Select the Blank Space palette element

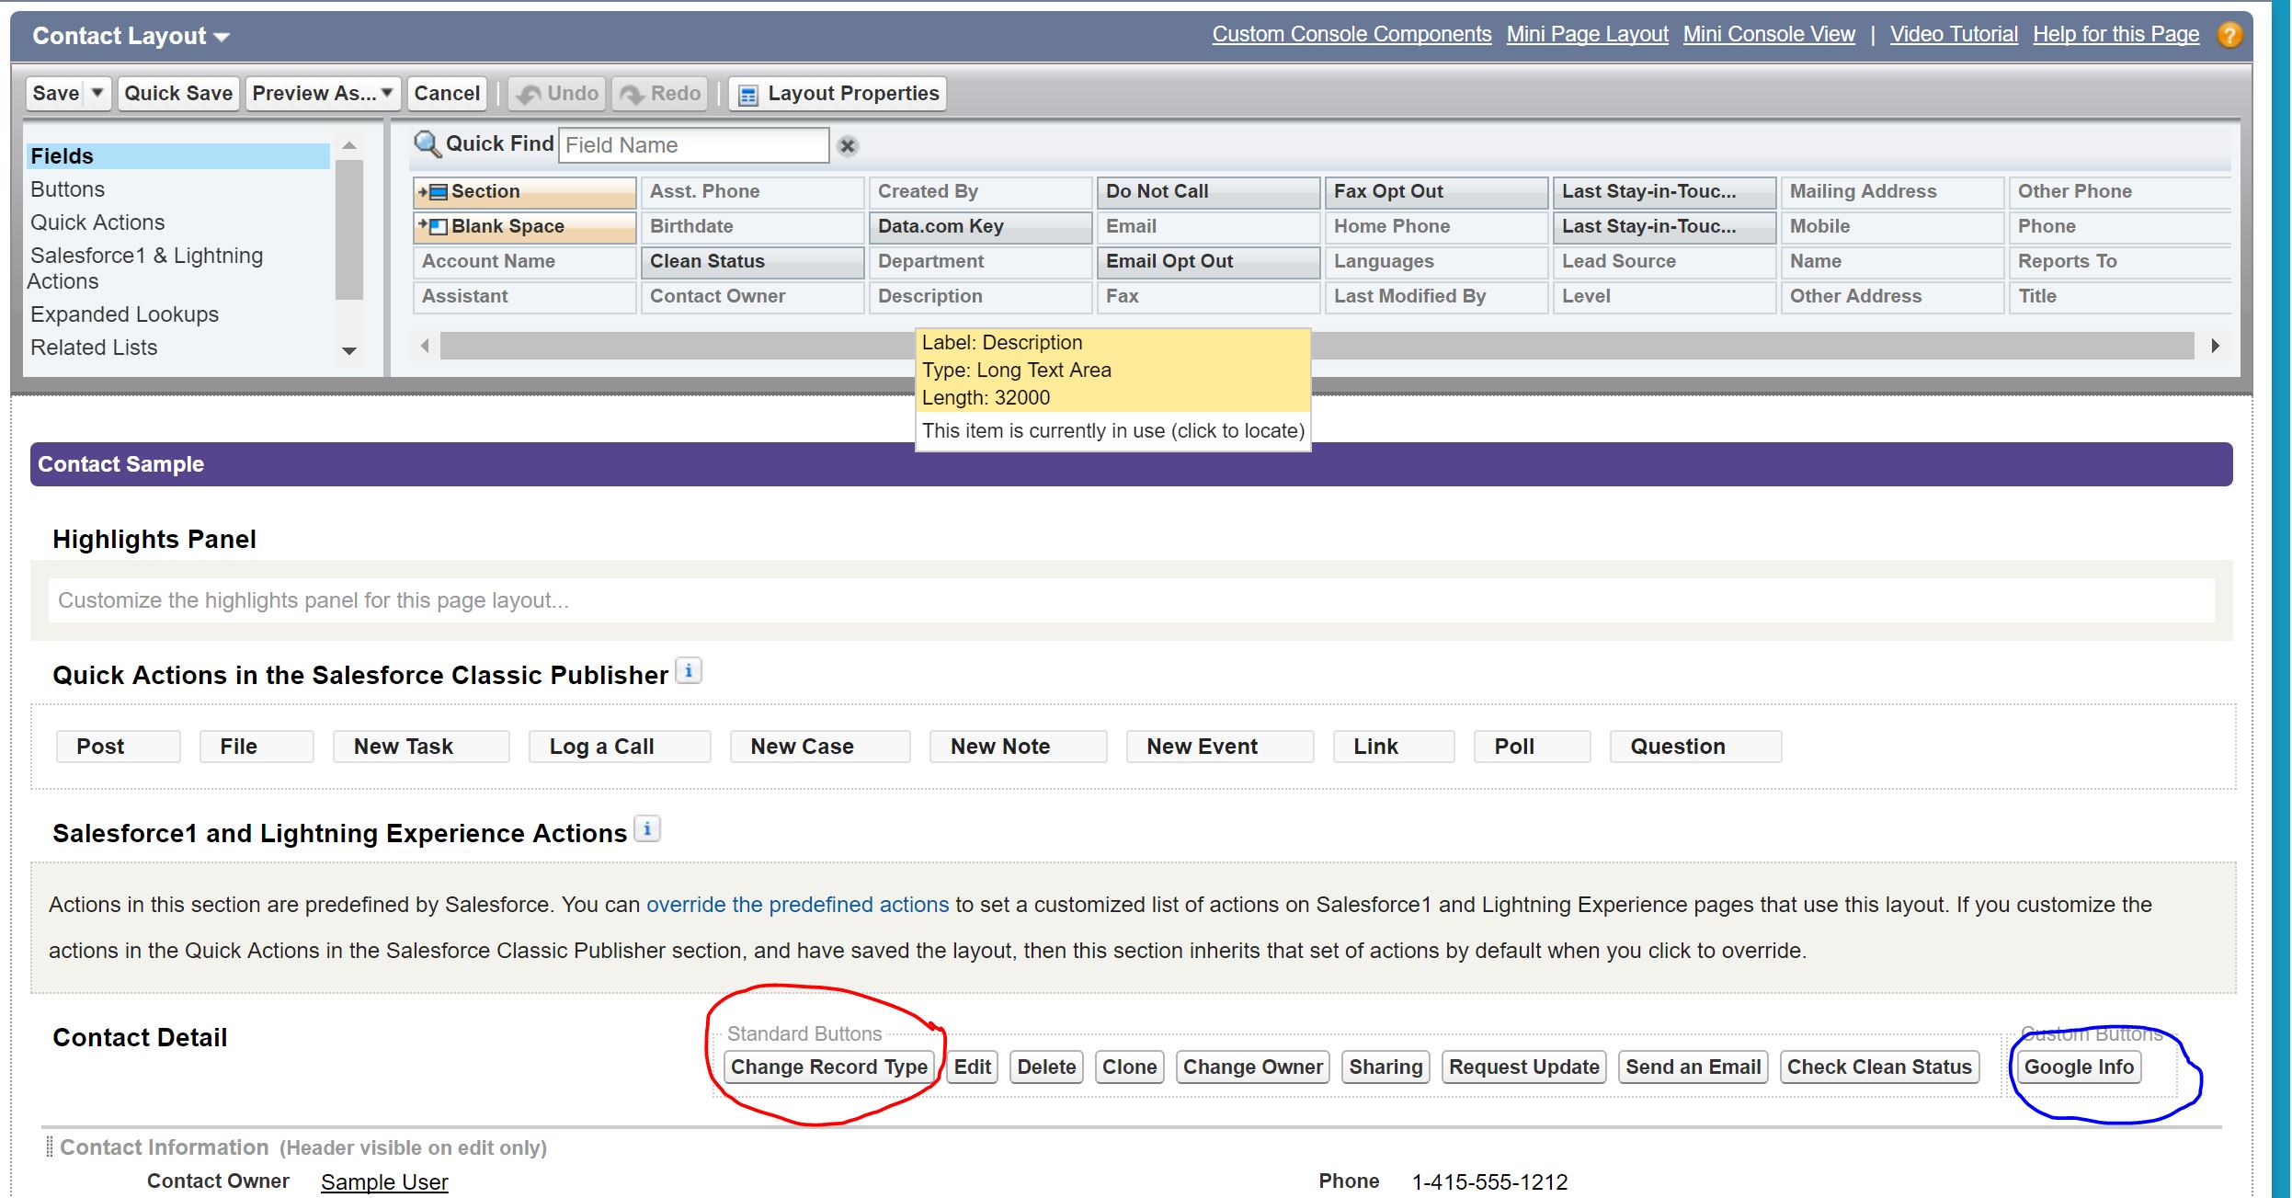pos(524,226)
